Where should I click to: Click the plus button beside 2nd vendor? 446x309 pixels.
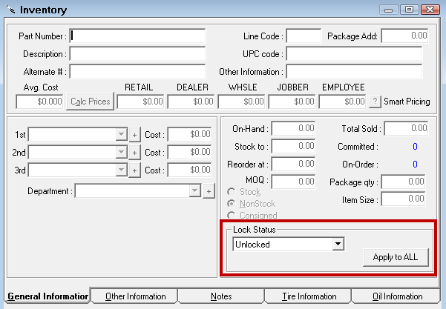tap(134, 152)
